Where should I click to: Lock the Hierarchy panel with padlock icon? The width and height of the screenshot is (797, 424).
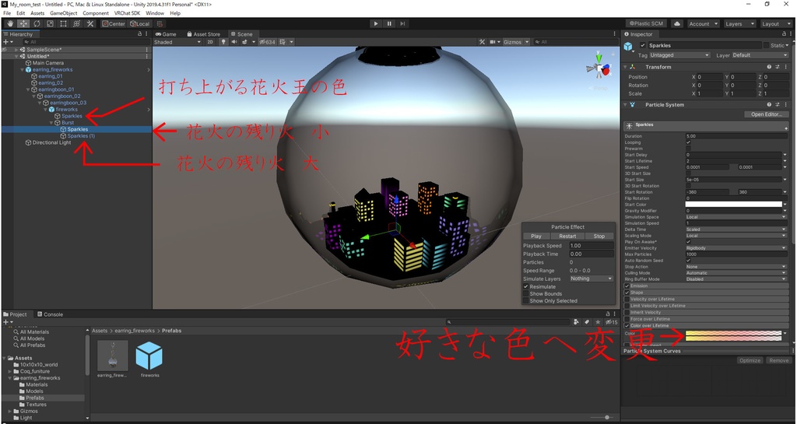coord(140,34)
